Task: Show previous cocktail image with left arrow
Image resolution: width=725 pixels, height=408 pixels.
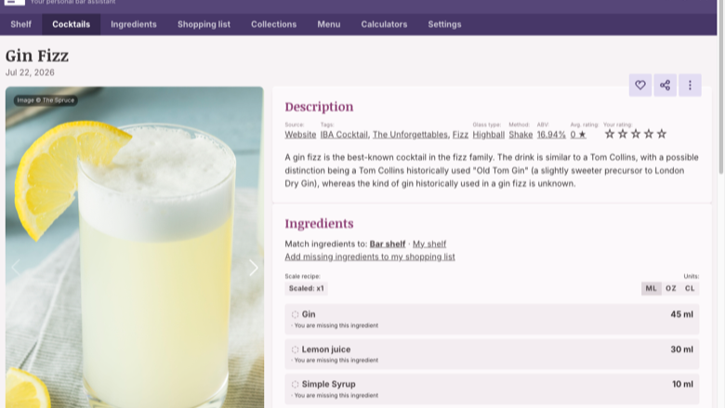Action: 16,267
